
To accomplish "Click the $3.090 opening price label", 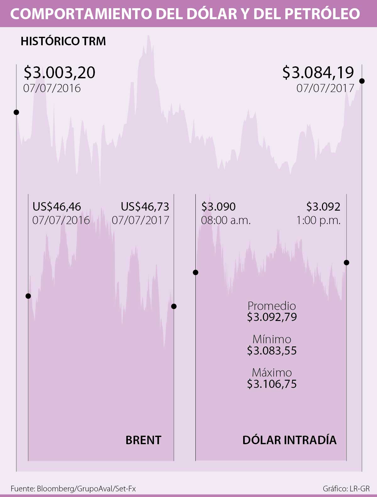I will tap(218, 207).
